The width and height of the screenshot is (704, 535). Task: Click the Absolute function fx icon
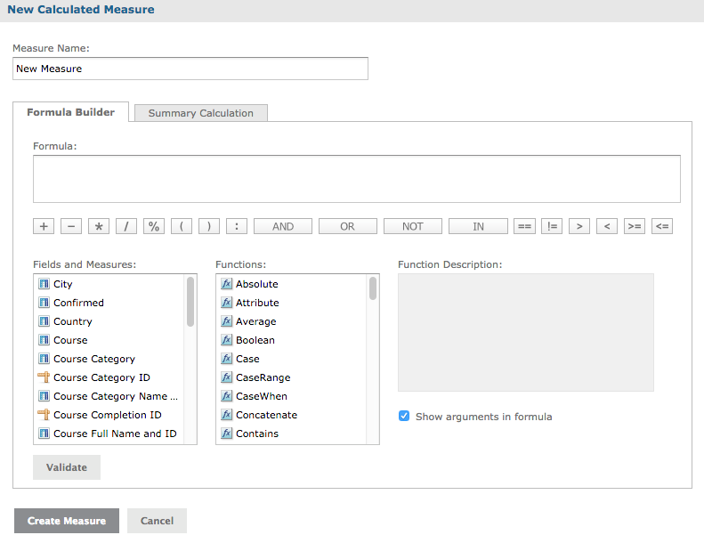pyautogui.click(x=226, y=284)
